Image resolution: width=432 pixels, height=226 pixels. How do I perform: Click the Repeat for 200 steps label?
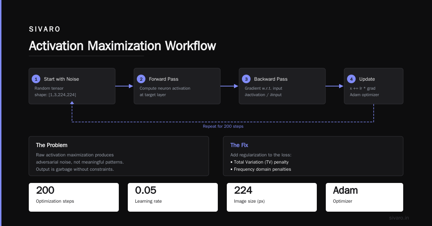tap(223, 126)
